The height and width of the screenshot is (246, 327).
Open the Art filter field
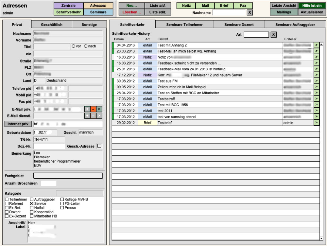pos(256,35)
